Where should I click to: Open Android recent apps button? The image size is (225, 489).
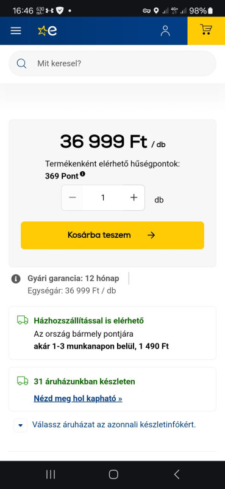pos(51,474)
